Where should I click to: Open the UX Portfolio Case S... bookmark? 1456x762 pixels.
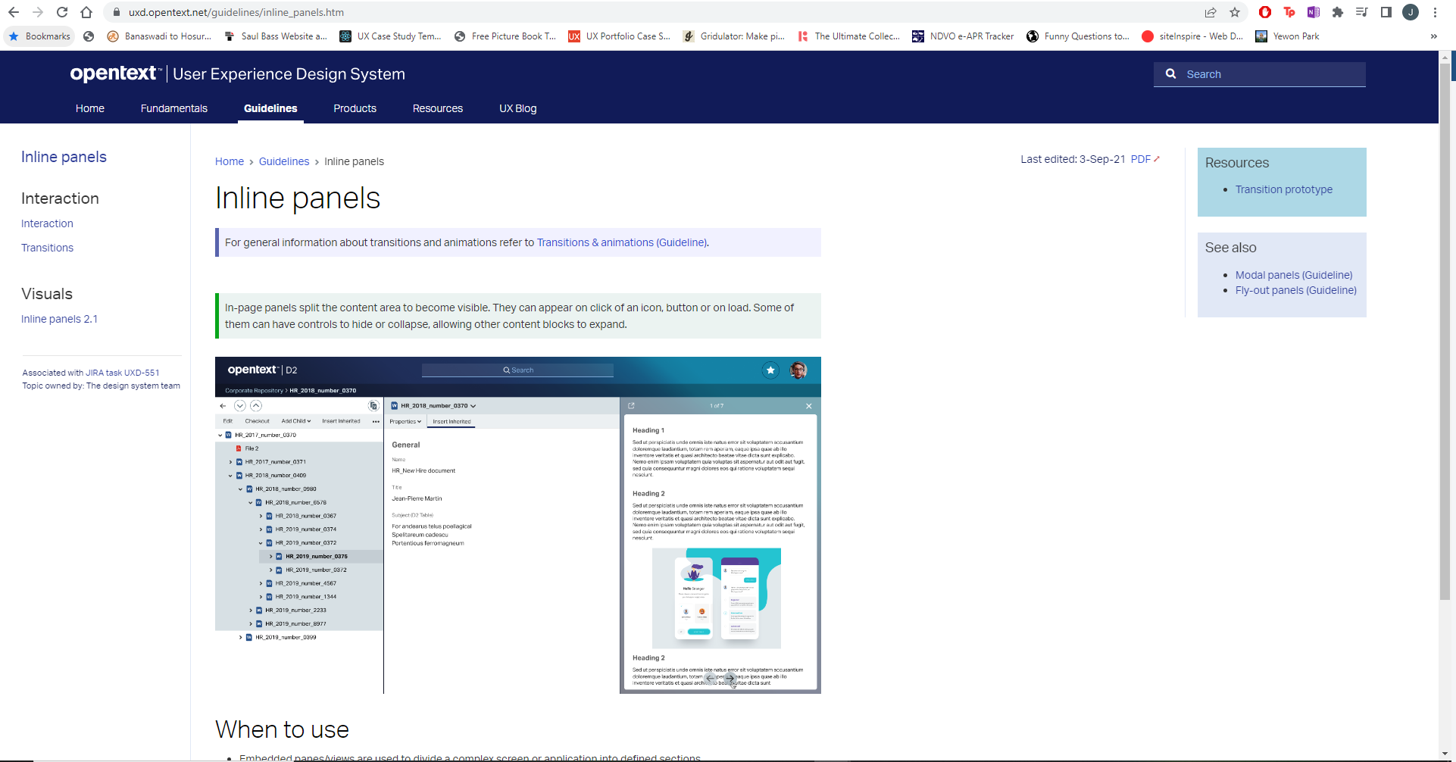(x=620, y=36)
